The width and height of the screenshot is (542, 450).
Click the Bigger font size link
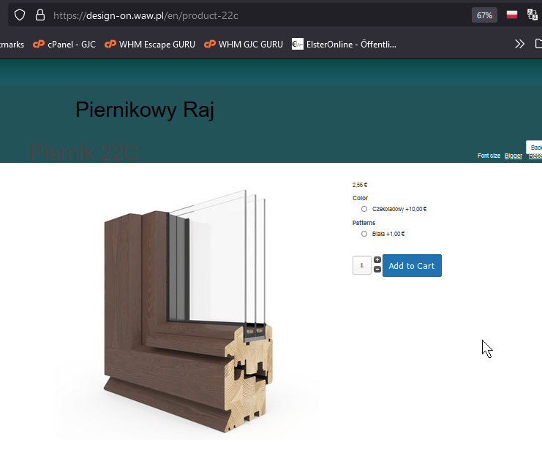pos(513,156)
